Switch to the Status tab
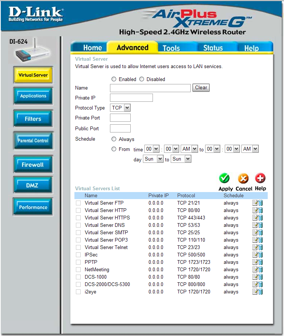 [213, 48]
